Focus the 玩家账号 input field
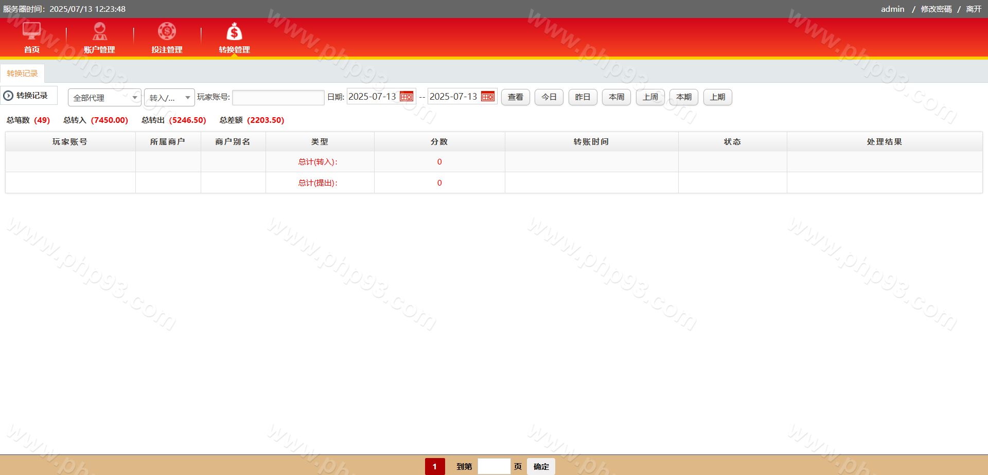 [278, 97]
